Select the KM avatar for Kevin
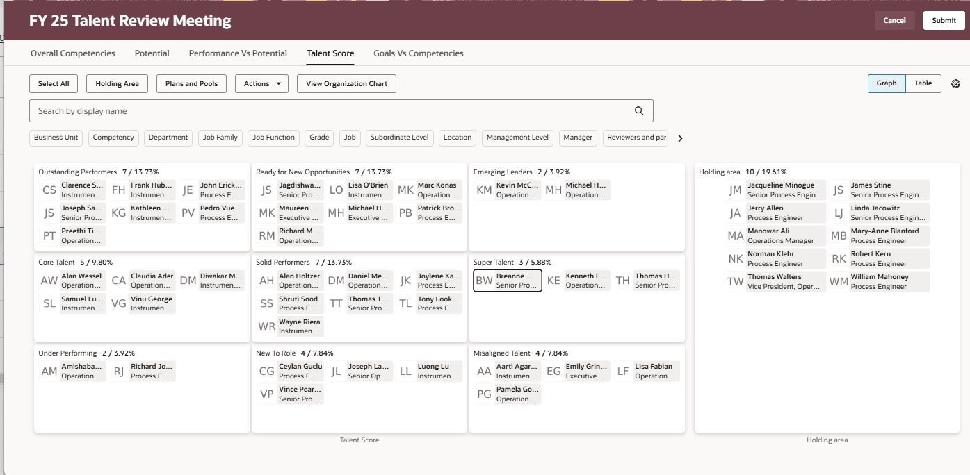 pyautogui.click(x=485, y=190)
